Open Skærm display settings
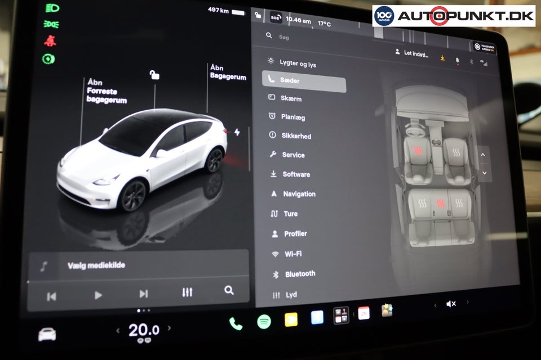Image resolution: width=541 pixels, height=360 pixels. [291, 98]
